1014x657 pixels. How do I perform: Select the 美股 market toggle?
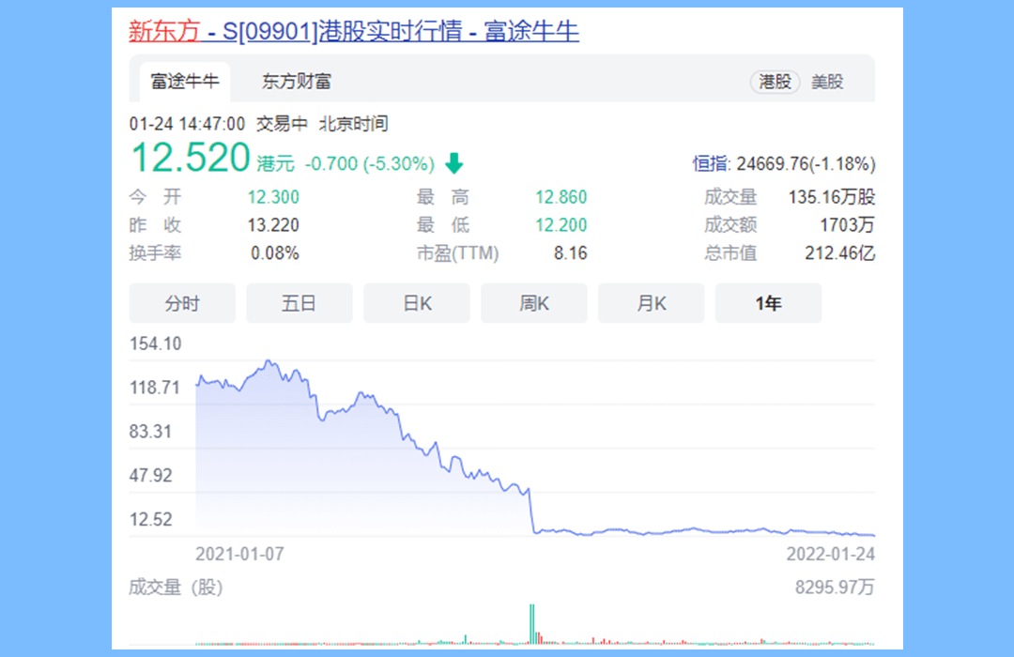[x=827, y=82]
